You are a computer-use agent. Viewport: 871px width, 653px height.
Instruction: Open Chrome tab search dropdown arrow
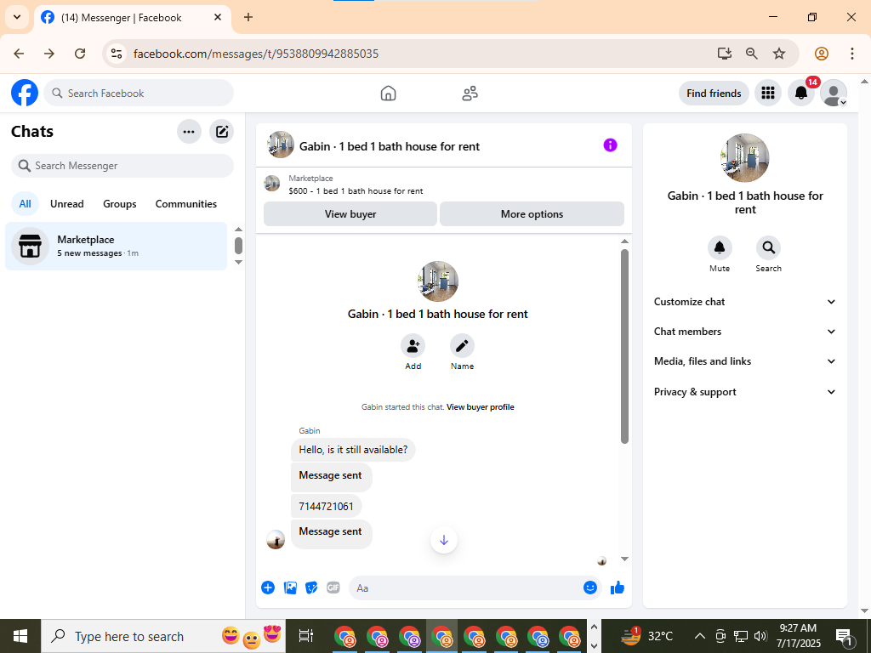(17, 17)
